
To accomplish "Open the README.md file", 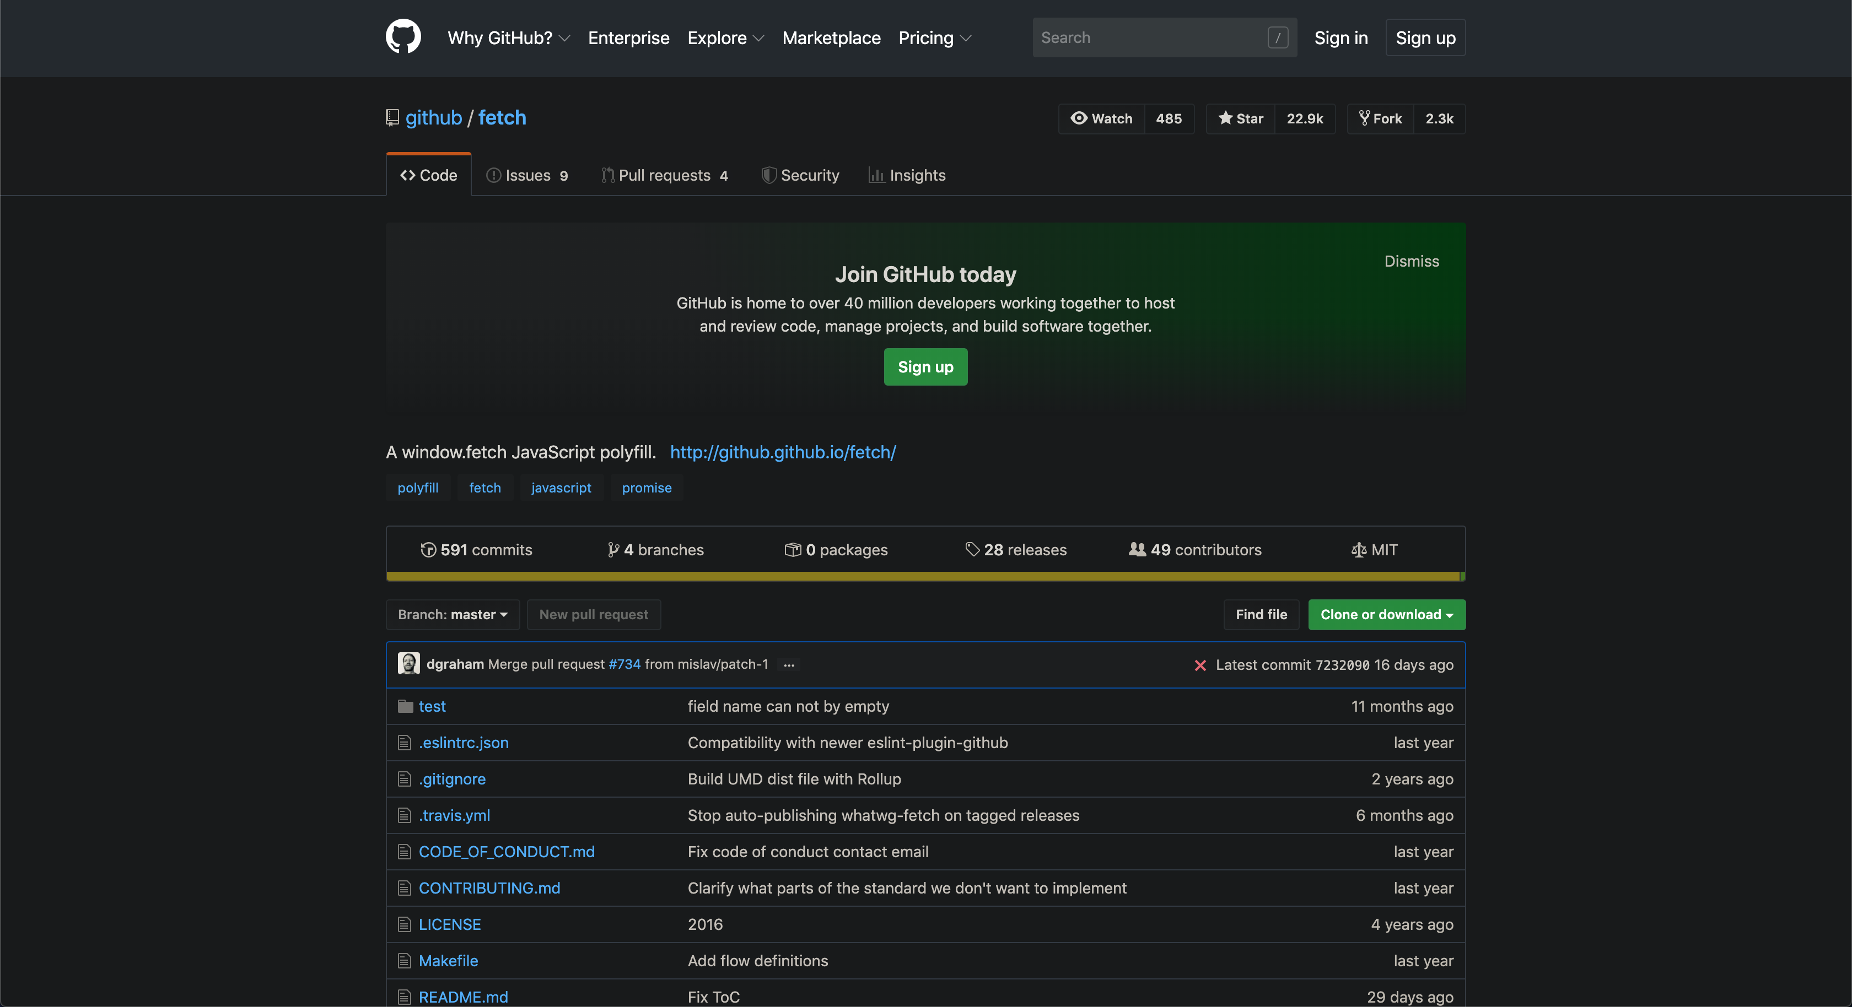I will tap(463, 997).
